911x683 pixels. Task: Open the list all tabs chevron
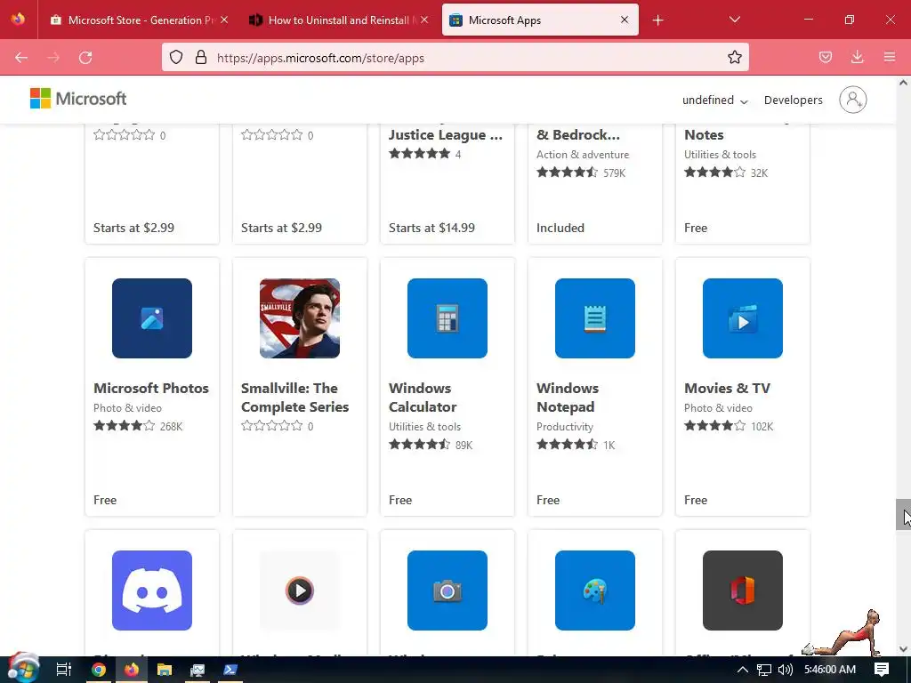[x=734, y=20]
